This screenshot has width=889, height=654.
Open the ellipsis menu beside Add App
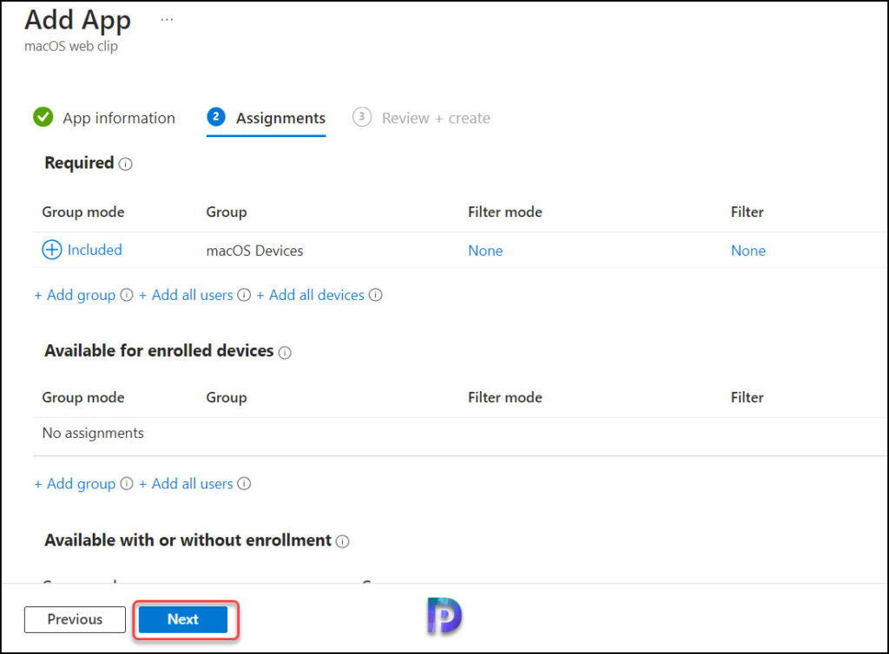[167, 20]
